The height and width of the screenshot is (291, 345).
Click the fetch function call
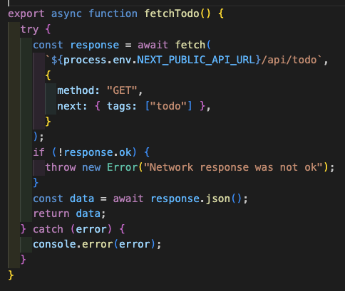coord(190,45)
